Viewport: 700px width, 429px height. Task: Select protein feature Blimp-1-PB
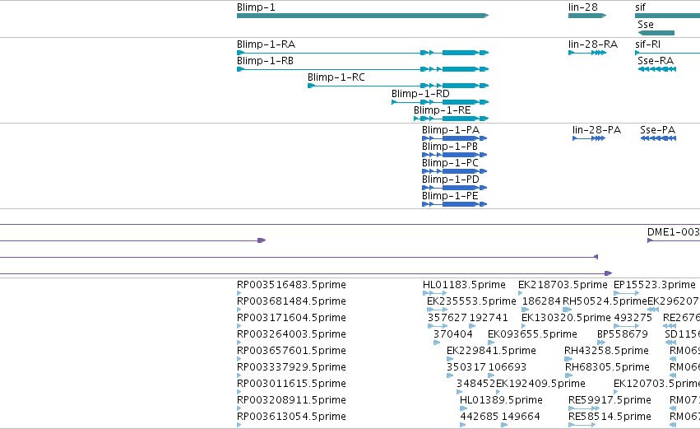454,155
